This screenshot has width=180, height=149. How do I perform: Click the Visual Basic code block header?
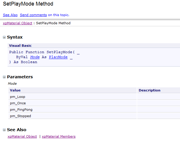click(x=20, y=46)
